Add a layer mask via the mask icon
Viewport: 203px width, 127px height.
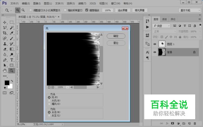tap(172, 123)
